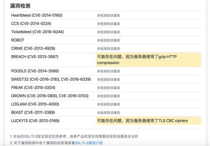210x146 pixels.
Task: Select the DROWN vulnerability row
Action: click(105, 96)
